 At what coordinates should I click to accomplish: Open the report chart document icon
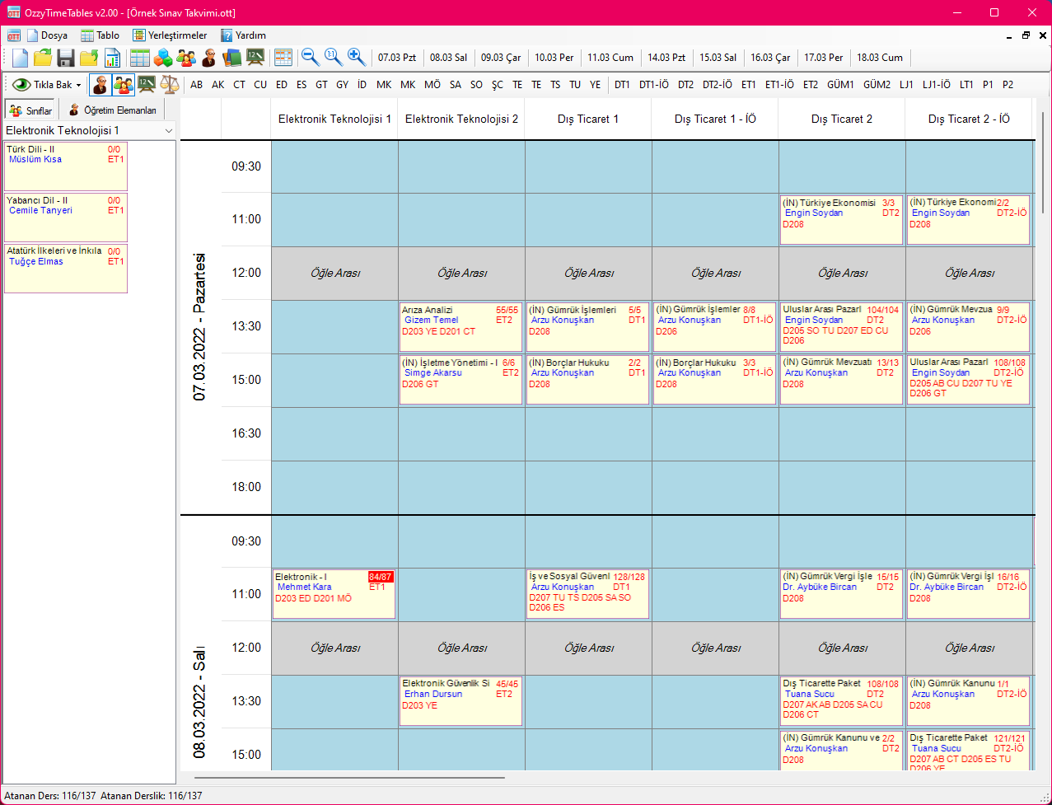[x=112, y=58]
